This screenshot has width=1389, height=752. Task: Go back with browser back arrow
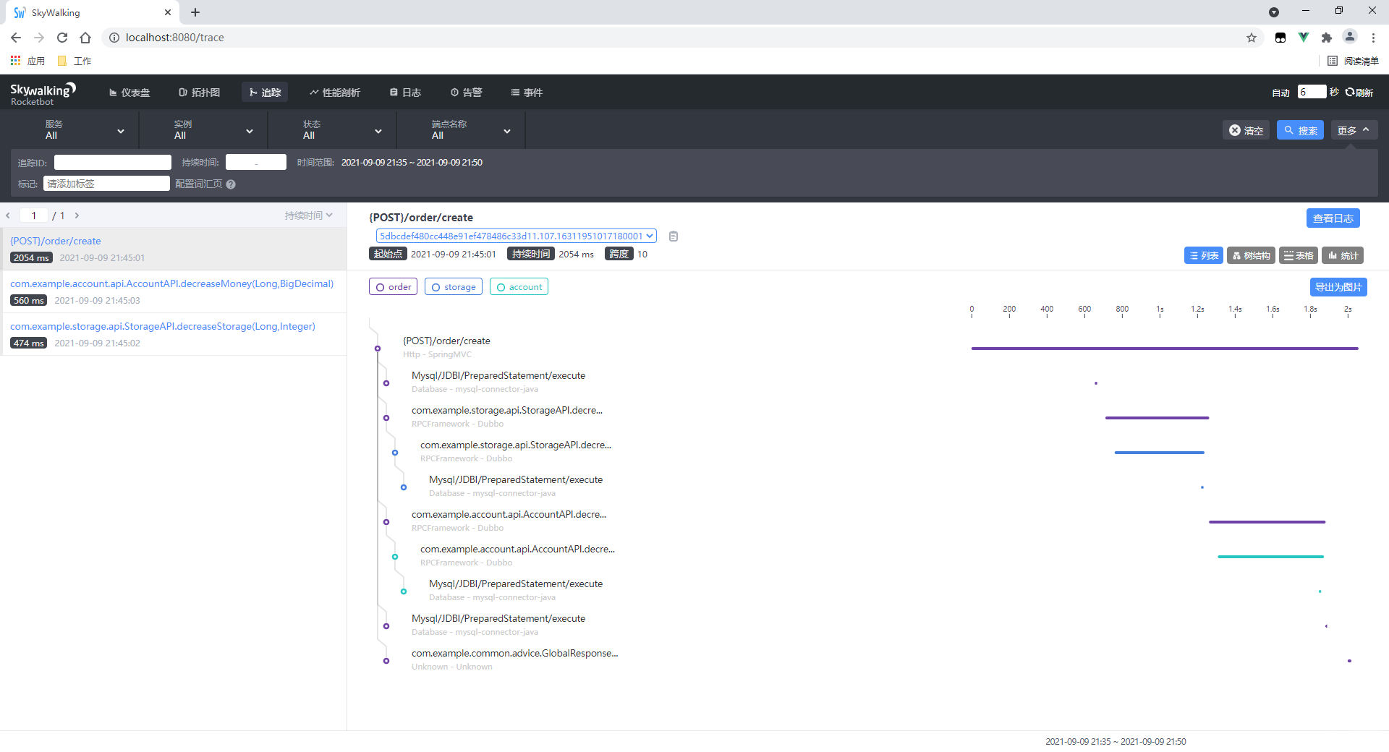tap(16, 38)
